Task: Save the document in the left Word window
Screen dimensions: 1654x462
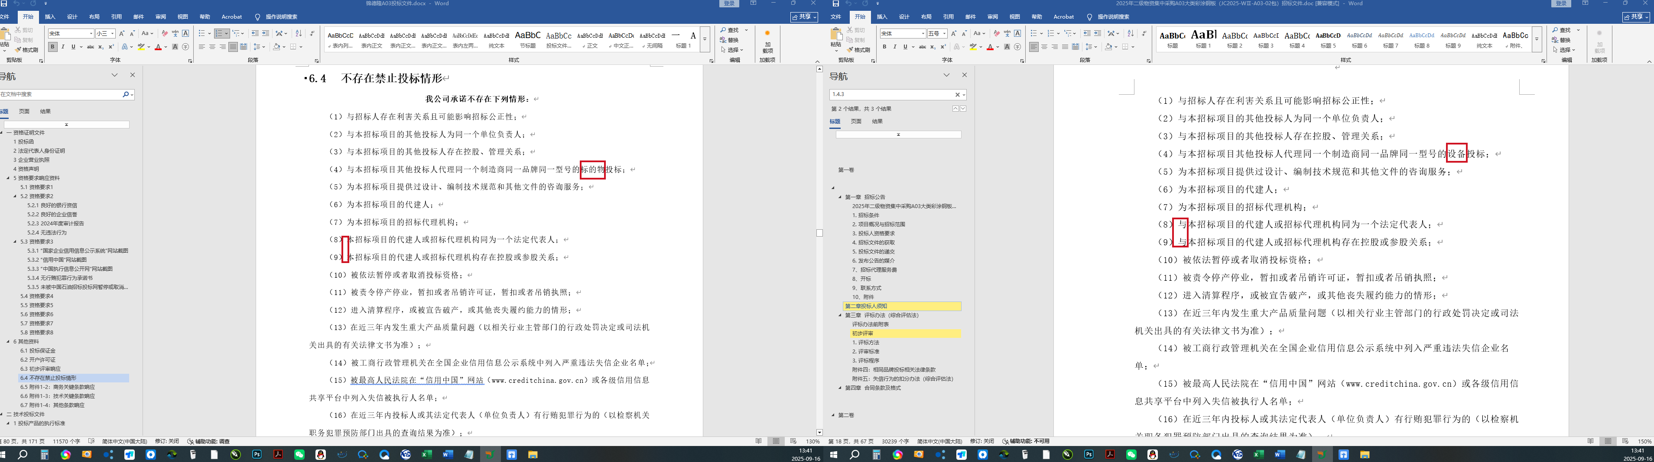Action: tap(4, 4)
